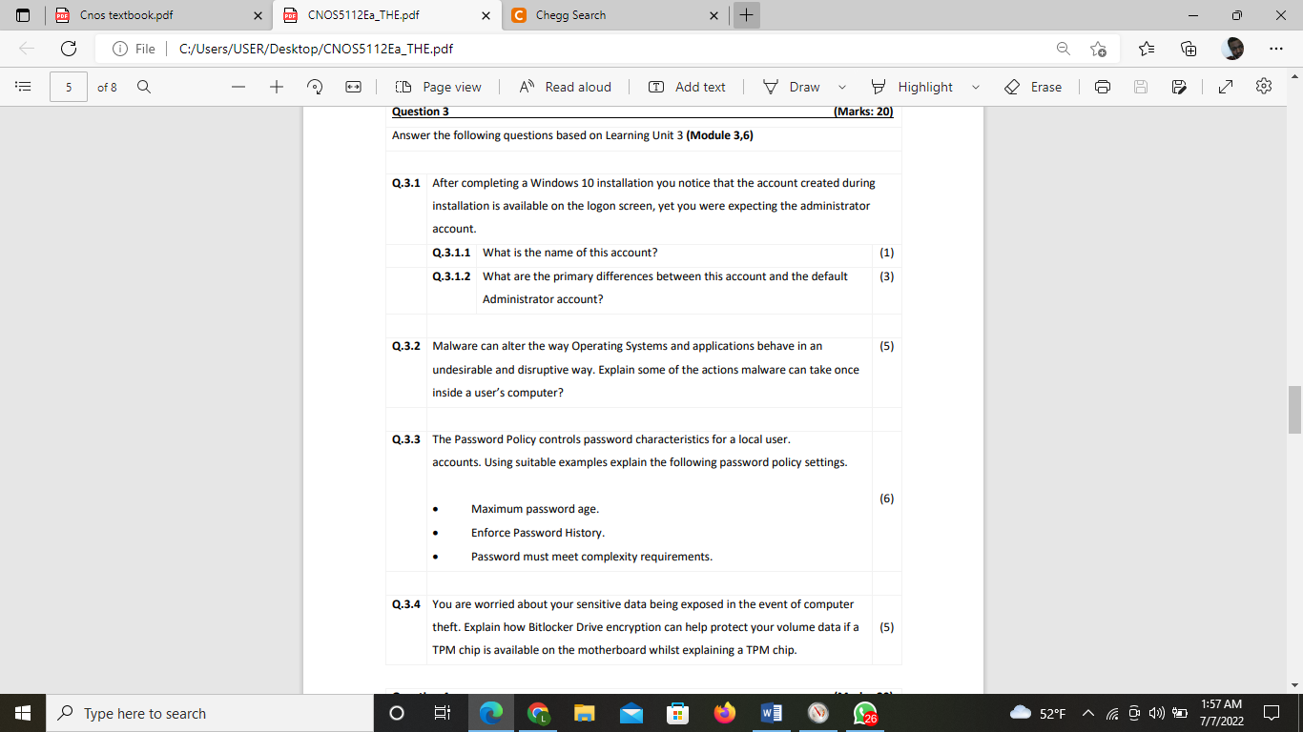This screenshot has height=732, width=1303.
Task: Select the Erase tool
Action: [x=1033, y=87]
